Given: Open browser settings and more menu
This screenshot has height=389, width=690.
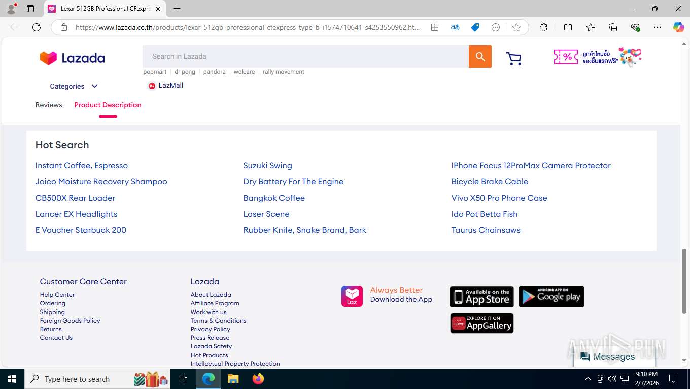Looking at the screenshot, I should click(658, 27).
